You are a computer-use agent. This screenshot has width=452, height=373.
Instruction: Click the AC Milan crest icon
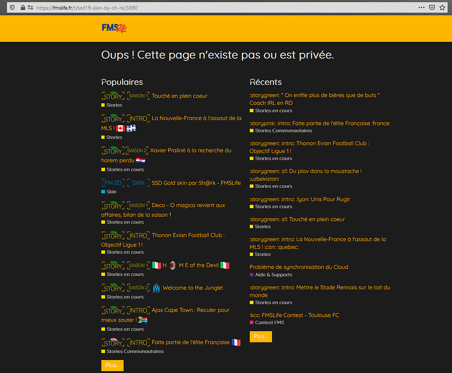point(173,265)
